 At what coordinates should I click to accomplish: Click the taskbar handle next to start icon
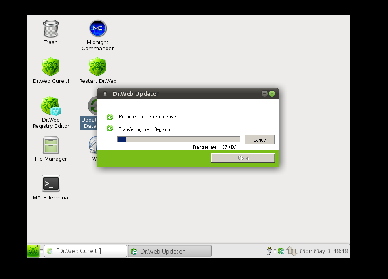[x=42, y=251]
